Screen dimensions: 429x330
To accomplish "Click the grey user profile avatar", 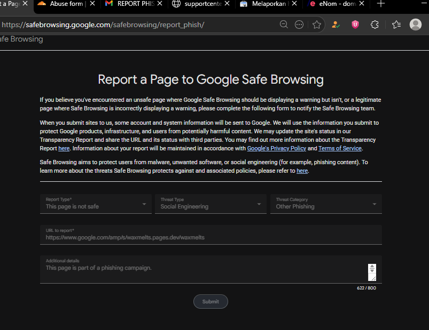I will pyautogui.click(x=415, y=25).
